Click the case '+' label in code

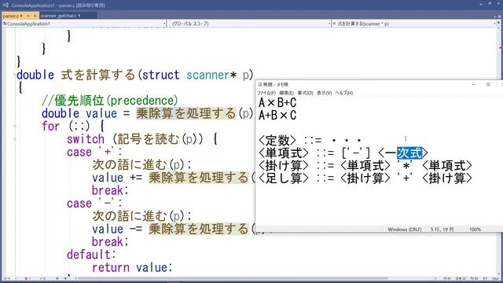pyautogui.click(x=94, y=152)
